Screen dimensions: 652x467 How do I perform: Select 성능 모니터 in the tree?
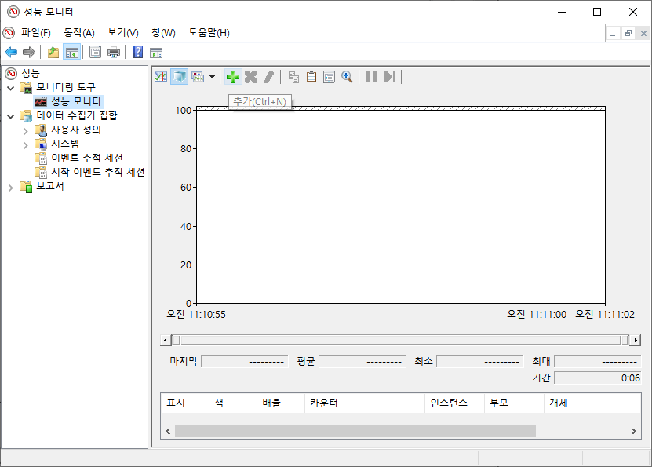pos(75,101)
